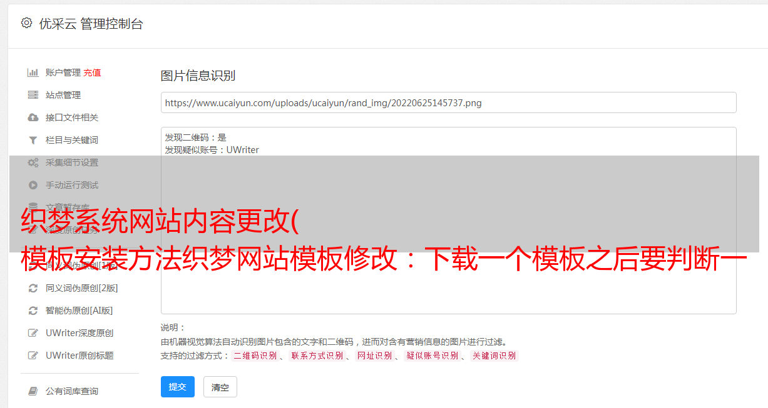Click the 优采云 管理控制台 header title

[x=91, y=24]
